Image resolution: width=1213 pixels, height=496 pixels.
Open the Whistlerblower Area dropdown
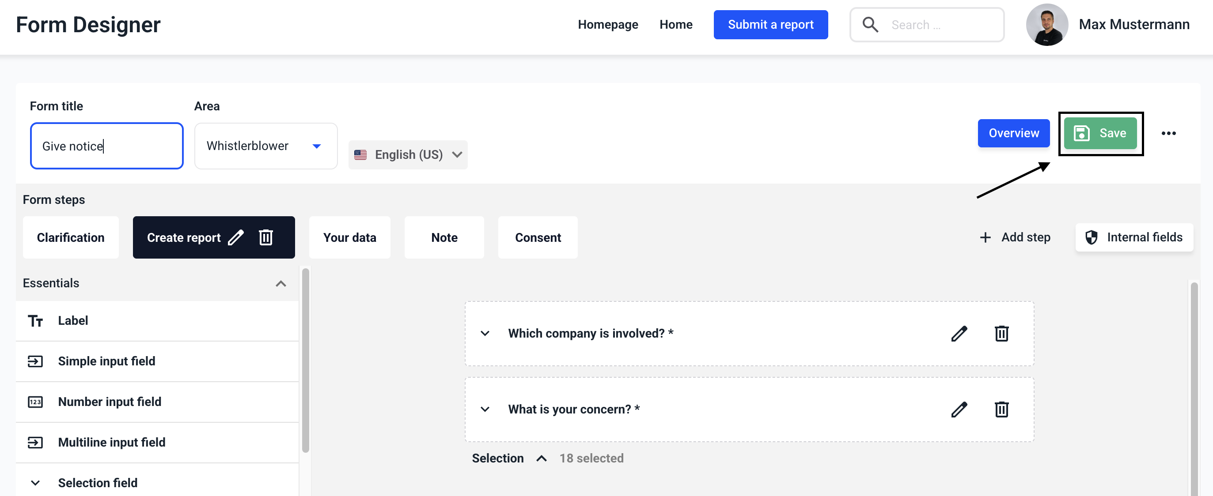point(265,146)
